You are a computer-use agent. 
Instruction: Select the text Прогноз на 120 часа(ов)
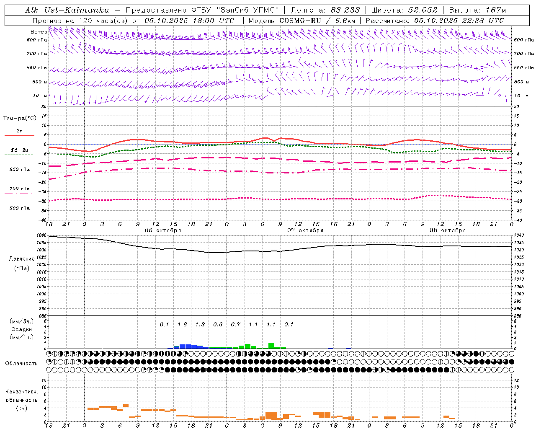pyautogui.click(x=80, y=21)
